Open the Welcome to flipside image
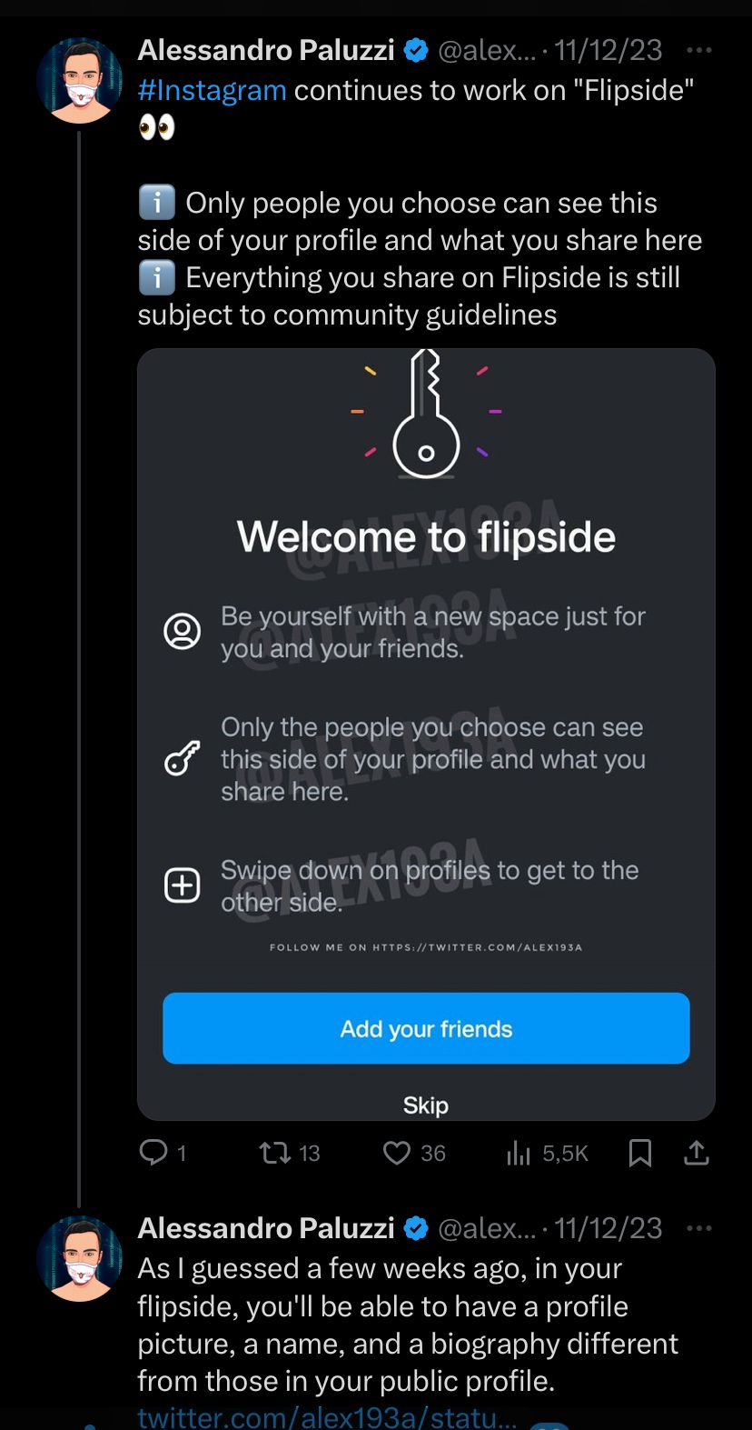Viewport: 752px width, 1430px height. pyautogui.click(x=426, y=735)
